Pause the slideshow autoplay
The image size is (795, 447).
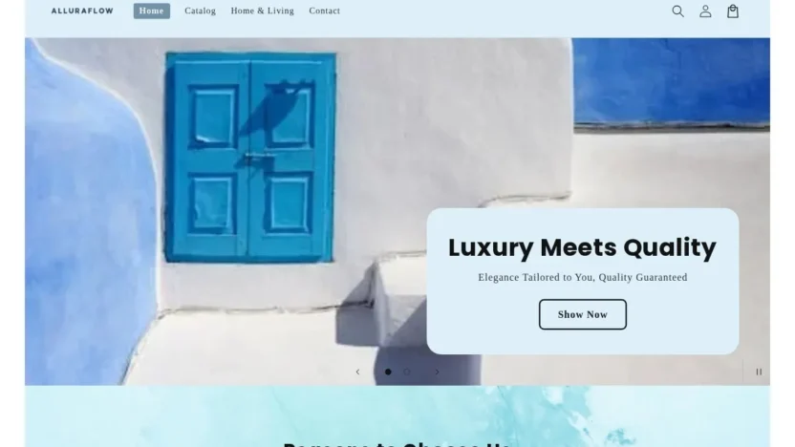(759, 372)
